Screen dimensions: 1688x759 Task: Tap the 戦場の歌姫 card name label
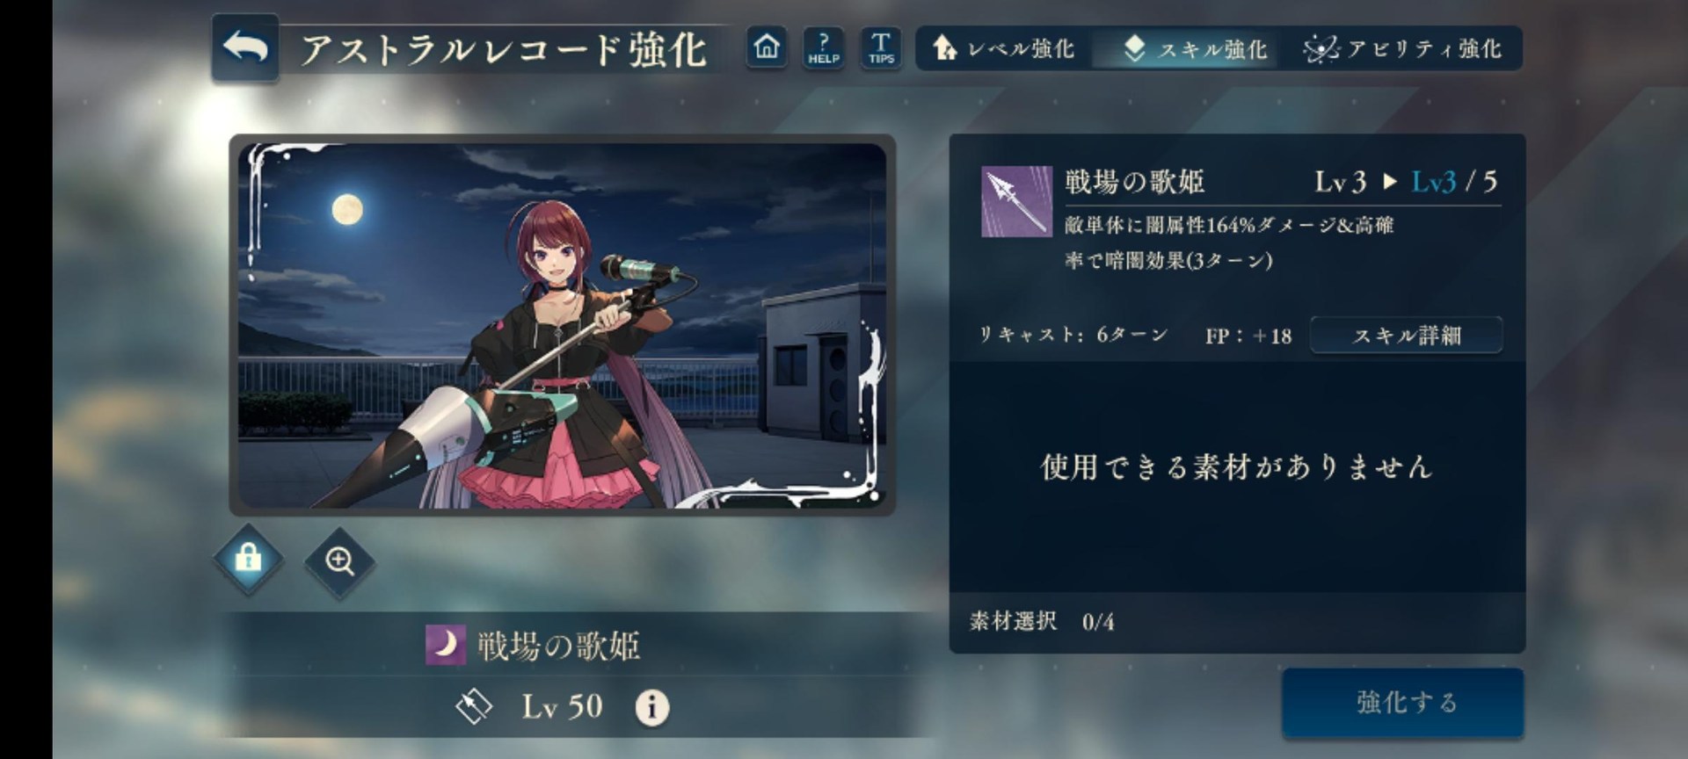pyautogui.click(x=558, y=647)
